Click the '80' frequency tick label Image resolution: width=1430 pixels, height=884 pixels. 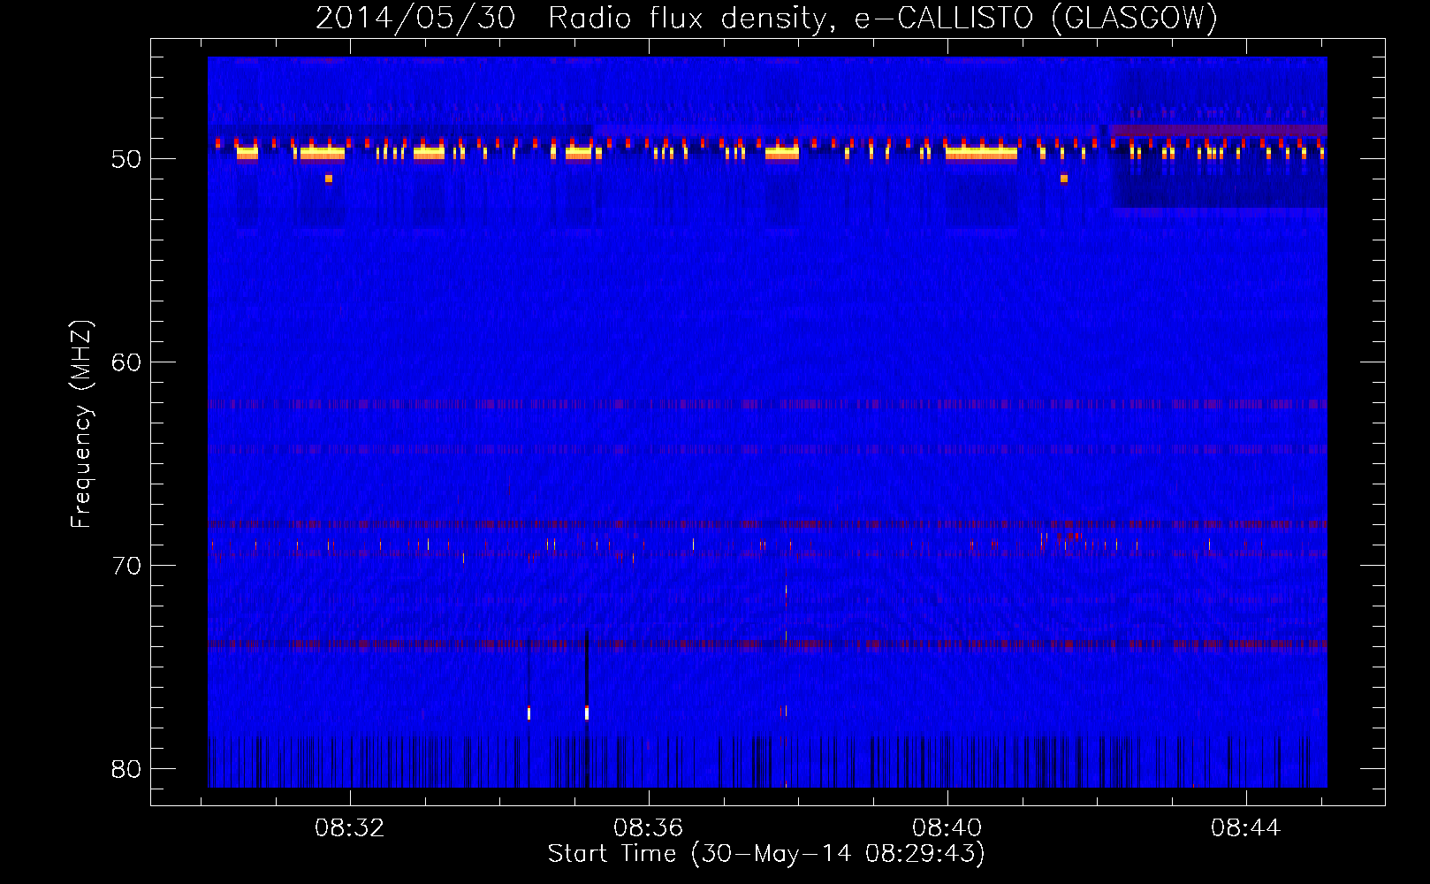(x=126, y=769)
